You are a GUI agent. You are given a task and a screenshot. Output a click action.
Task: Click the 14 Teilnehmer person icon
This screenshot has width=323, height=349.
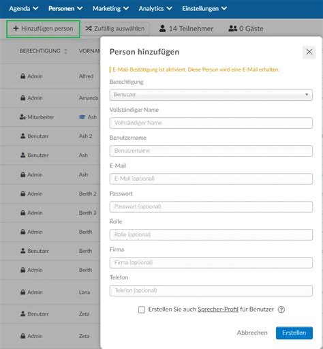point(162,29)
